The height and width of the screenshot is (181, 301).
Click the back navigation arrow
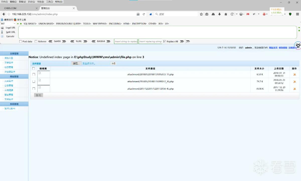4,14
